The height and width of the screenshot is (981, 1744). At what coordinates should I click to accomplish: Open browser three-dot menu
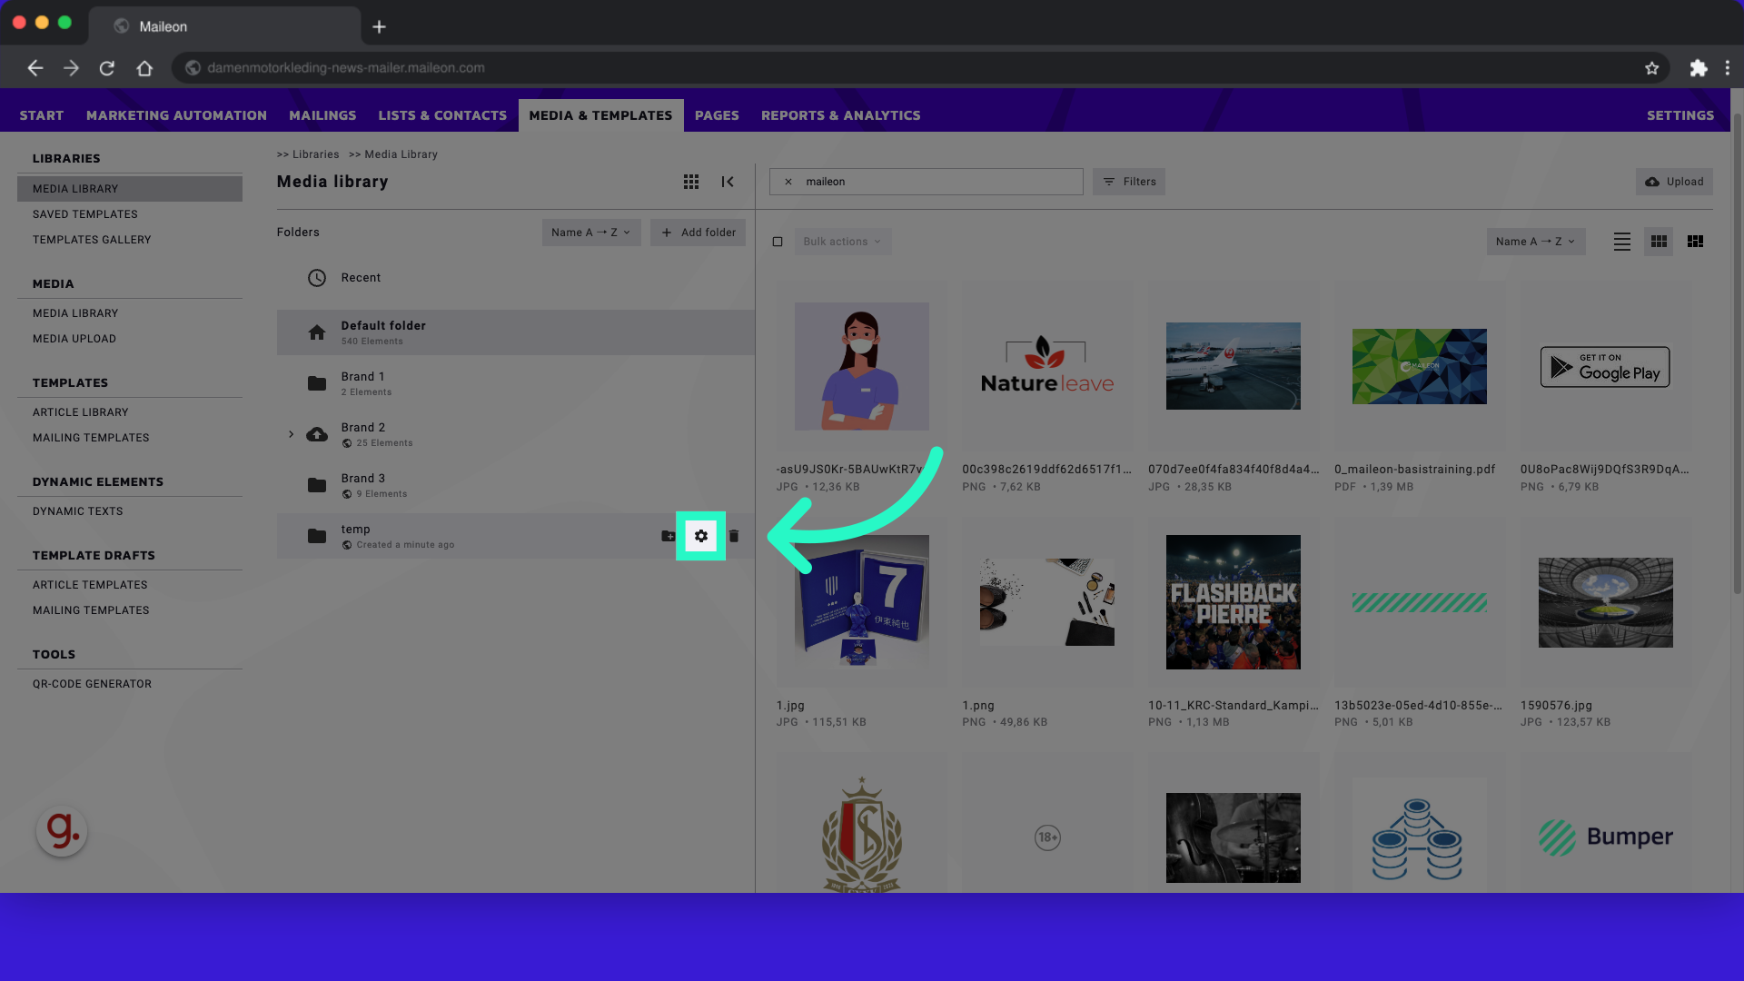pyautogui.click(x=1728, y=68)
